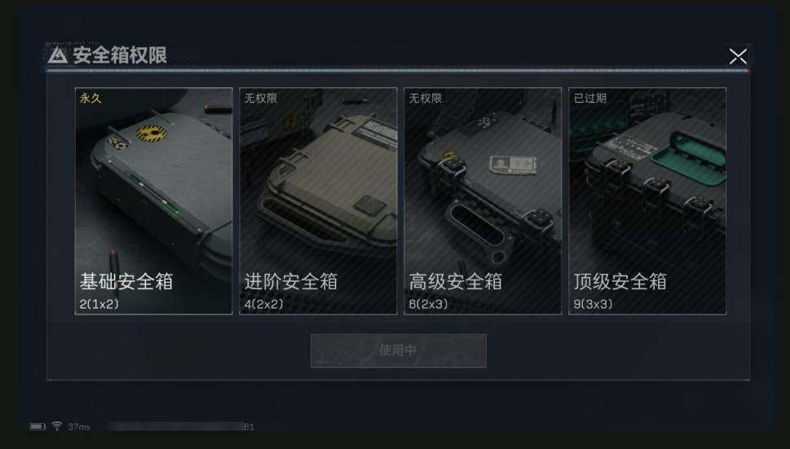Screen dimensions: 790x449
Task: Click the yellow hazard emblem on basic safe
Action: pyautogui.click(x=152, y=134)
